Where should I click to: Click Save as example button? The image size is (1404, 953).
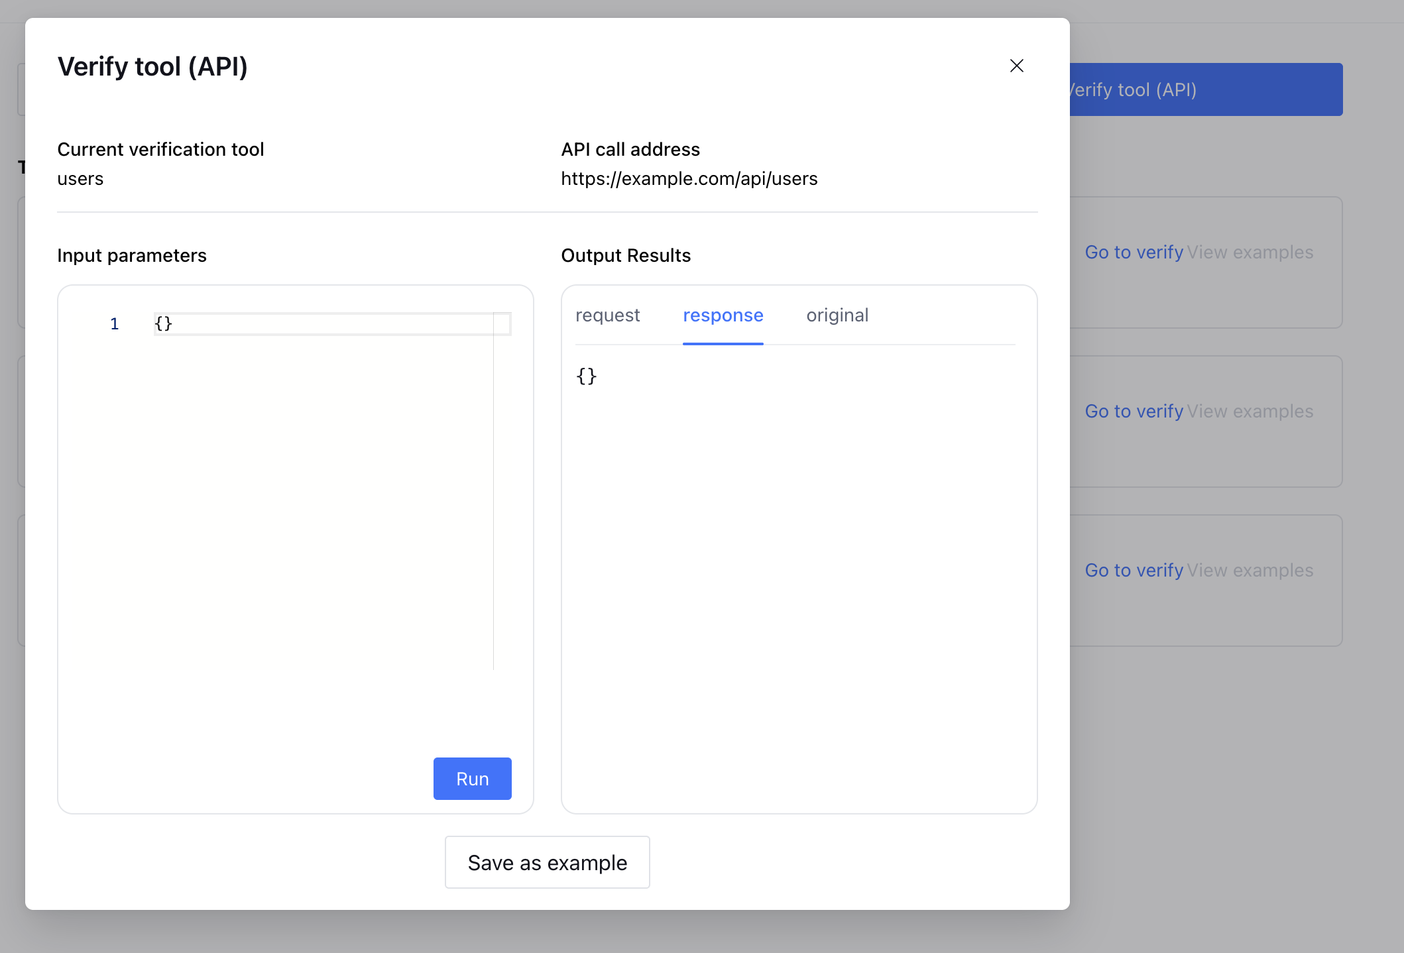pyautogui.click(x=547, y=862)
